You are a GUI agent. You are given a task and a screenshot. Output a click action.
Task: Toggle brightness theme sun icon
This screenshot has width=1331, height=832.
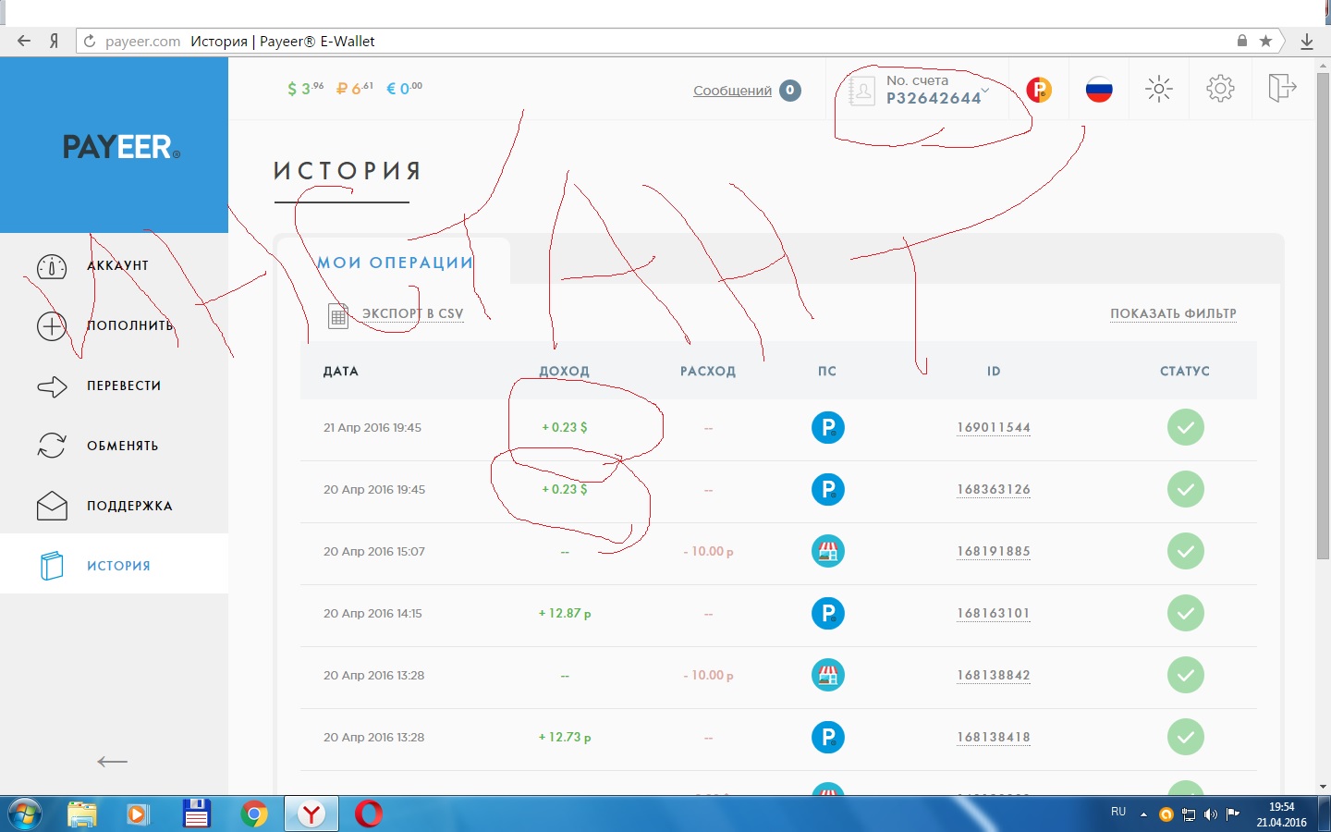[x=1159, y=89]
